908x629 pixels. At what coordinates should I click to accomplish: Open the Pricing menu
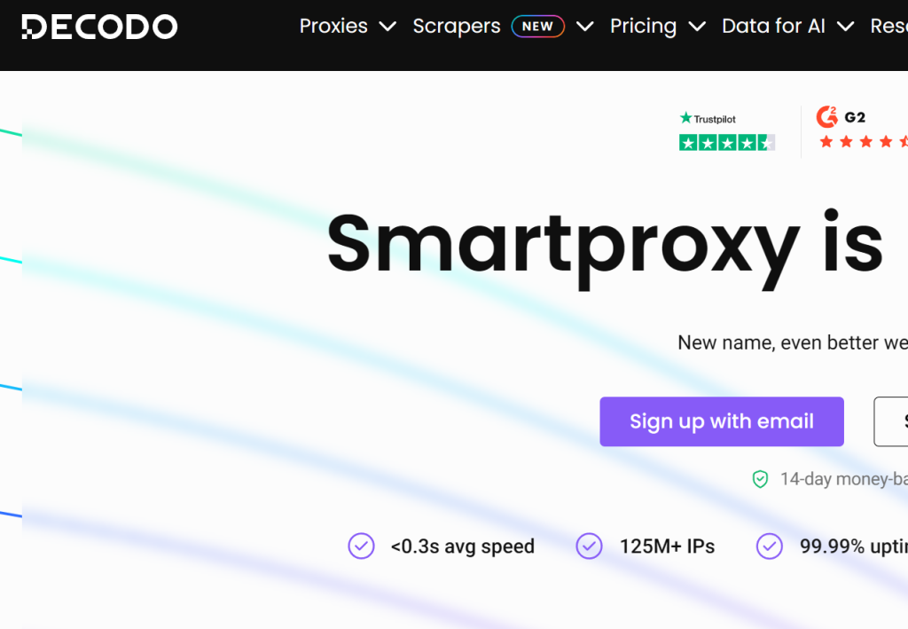(x=644, y=26)
